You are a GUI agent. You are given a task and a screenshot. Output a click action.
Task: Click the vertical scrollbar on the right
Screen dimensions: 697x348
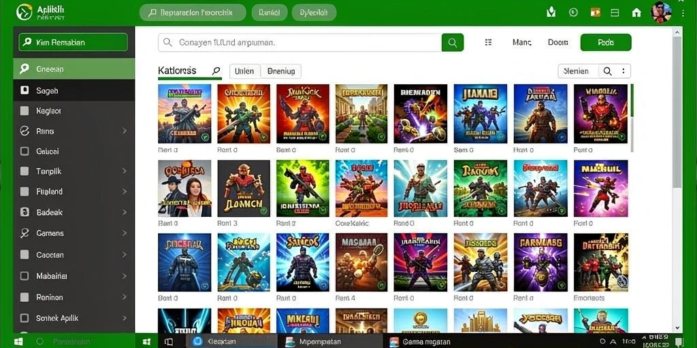click(677, 111)
